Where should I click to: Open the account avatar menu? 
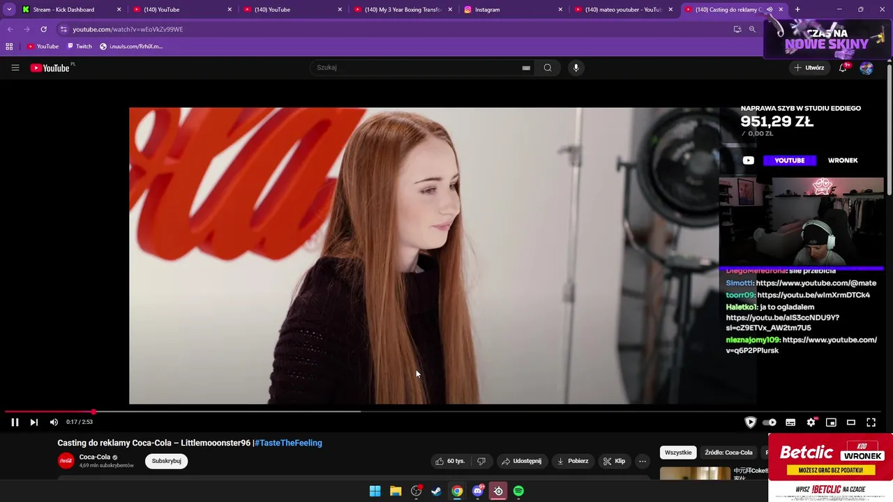pyautogui.click(x=866, y=68)
